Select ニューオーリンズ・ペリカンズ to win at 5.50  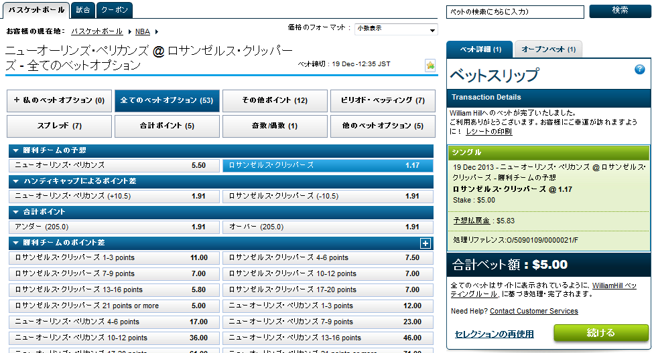[x=113, y=165]
